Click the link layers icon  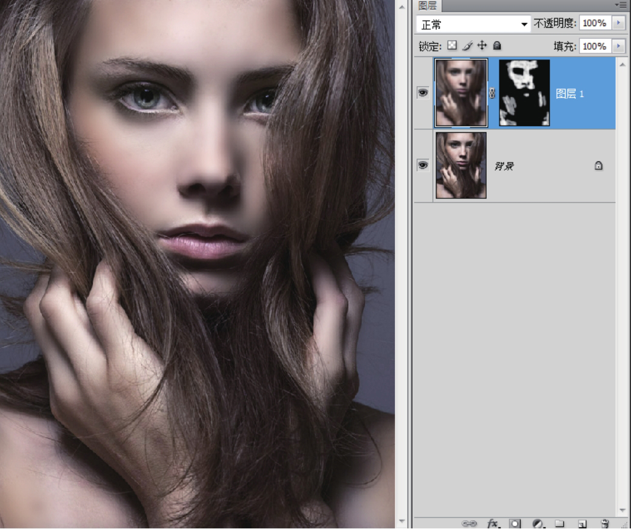(x=469, y=523)
